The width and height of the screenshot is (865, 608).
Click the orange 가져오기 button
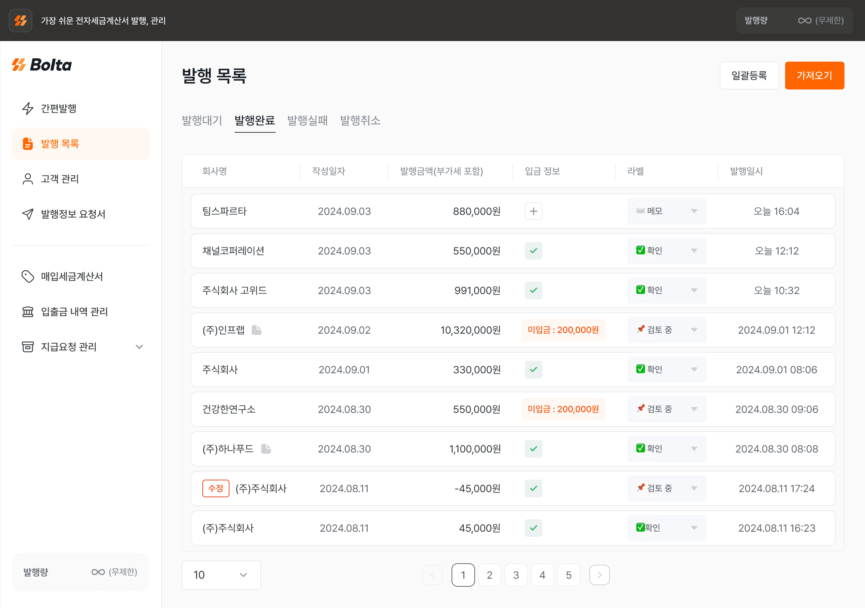click(x=814, y=76)
